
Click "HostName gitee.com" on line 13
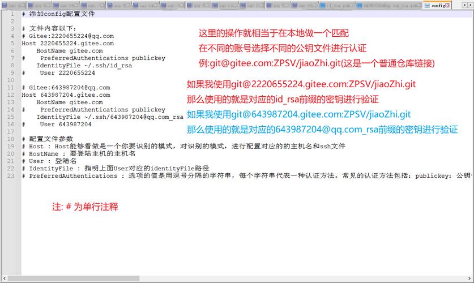pyautogui.click(x=70, y=102)
